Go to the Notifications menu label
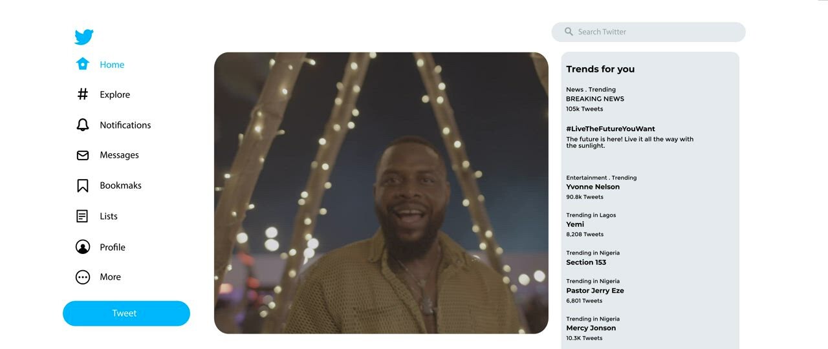 tap(125, 125)
